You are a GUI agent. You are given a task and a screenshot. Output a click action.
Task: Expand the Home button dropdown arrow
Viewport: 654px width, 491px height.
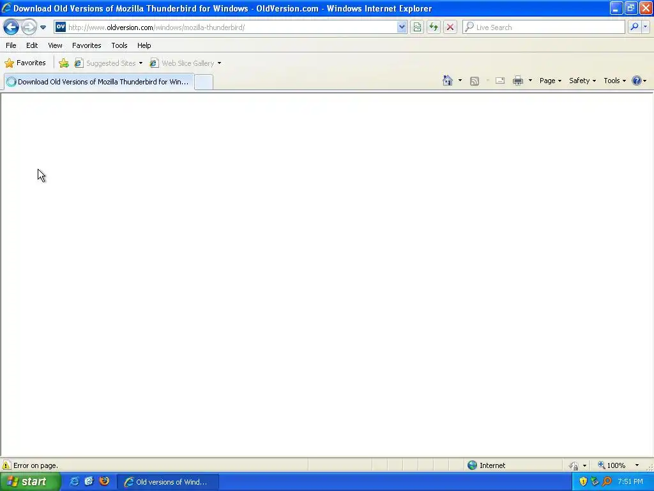(460, 81)
